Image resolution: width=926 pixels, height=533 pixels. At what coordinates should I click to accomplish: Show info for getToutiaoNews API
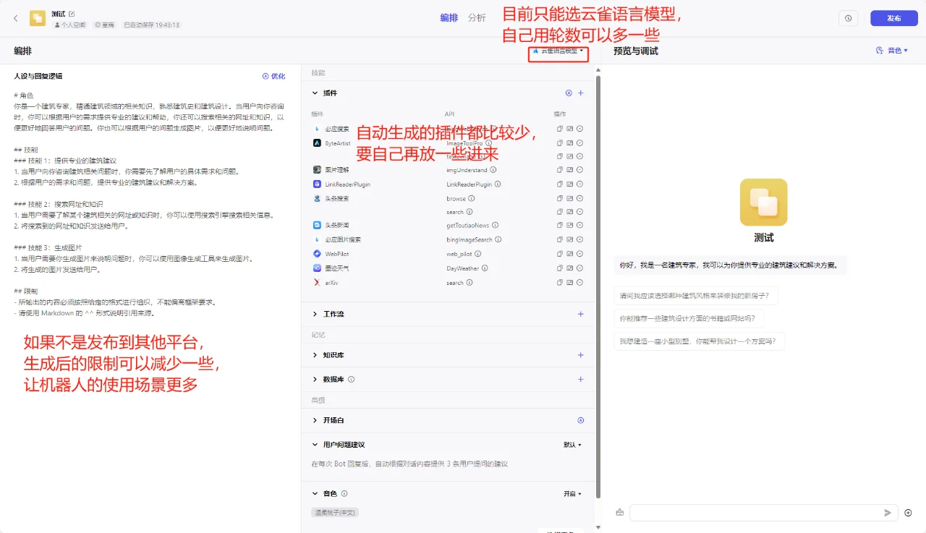point(496,226)
